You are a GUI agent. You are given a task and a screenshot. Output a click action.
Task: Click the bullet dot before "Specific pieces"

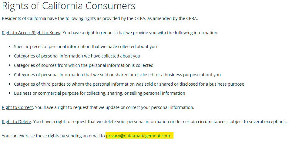point(10,47)
